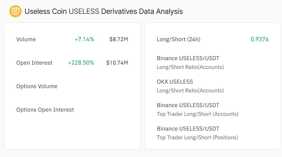The width and height of the screenshot is (282, 157).
Task: Click the Open Interest label
Action: click(34, 63)
